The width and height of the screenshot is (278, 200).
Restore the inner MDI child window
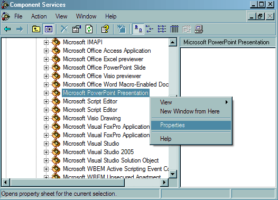click(x=260, y=16)
